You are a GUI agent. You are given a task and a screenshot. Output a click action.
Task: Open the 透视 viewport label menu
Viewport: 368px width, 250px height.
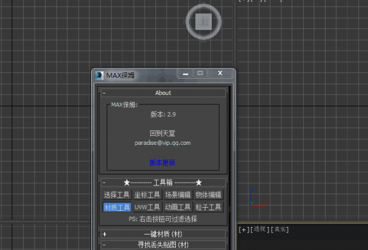pyautogui.click(x=259, y=229)
